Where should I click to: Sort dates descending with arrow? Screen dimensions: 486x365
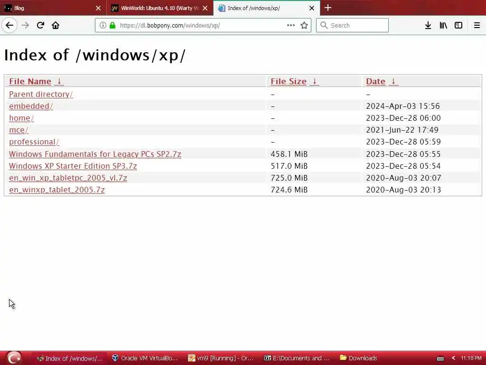coord(393,81)
